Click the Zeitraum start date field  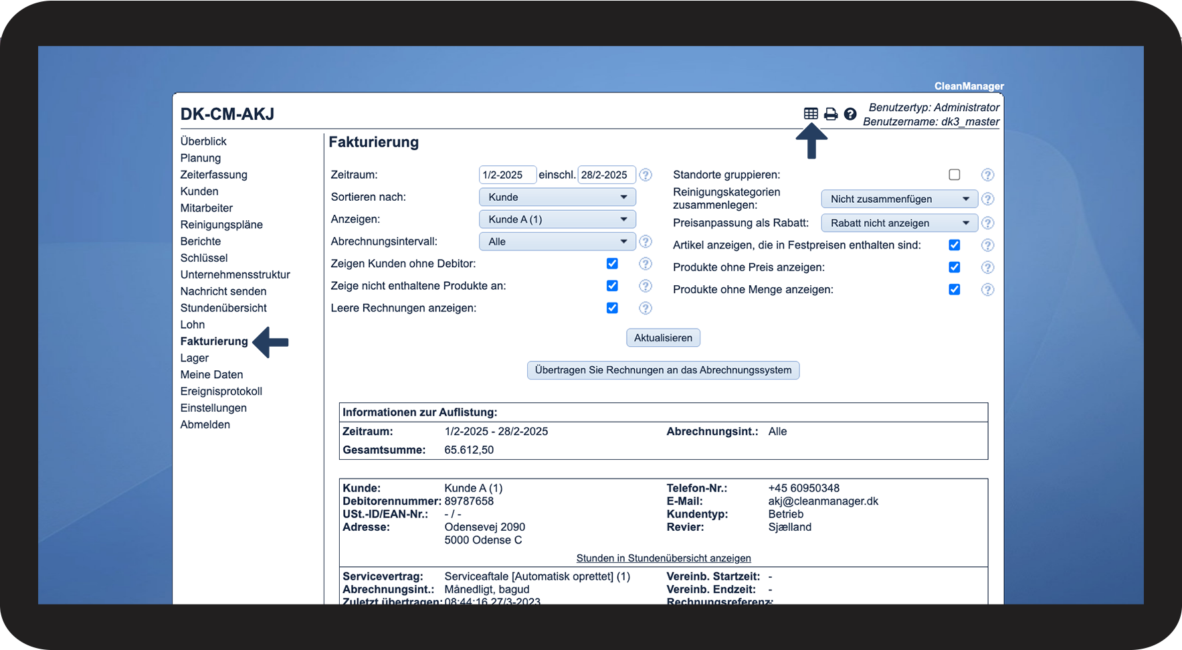(x=507, y=175)
